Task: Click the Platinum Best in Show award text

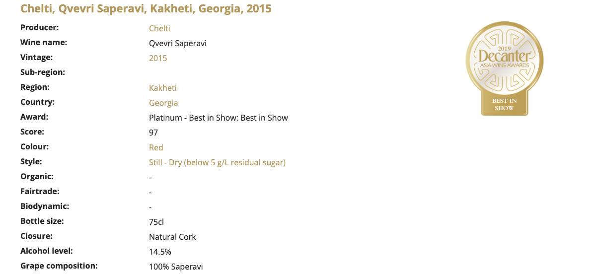Action: tap(218, 118)
